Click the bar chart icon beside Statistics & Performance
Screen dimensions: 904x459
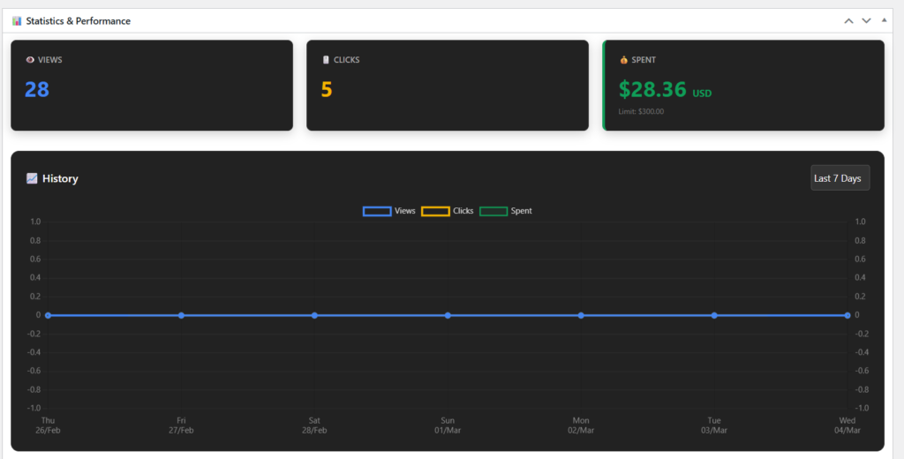(17, 21)
